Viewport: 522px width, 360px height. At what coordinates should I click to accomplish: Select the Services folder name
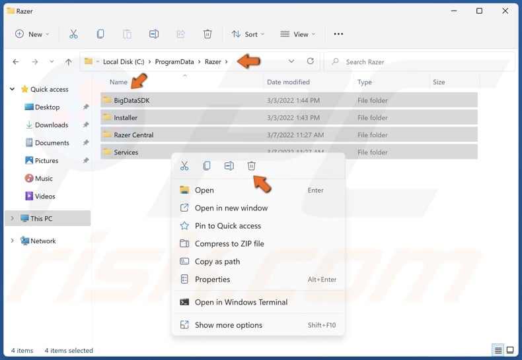(126, 152)
